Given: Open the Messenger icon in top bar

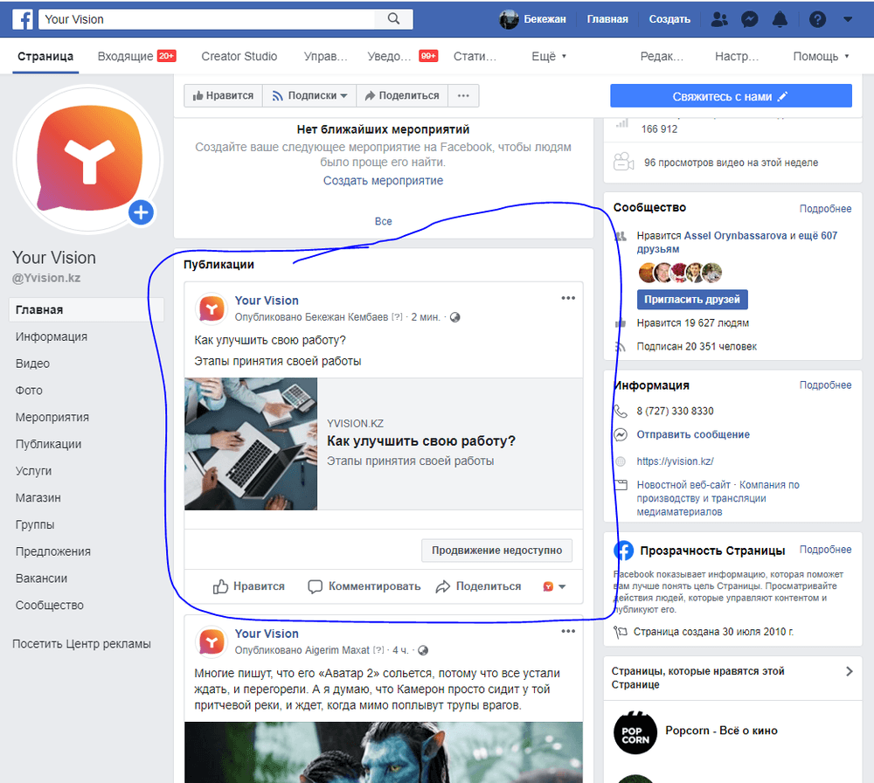Looking at the screenshot, I should pos(750,19).
